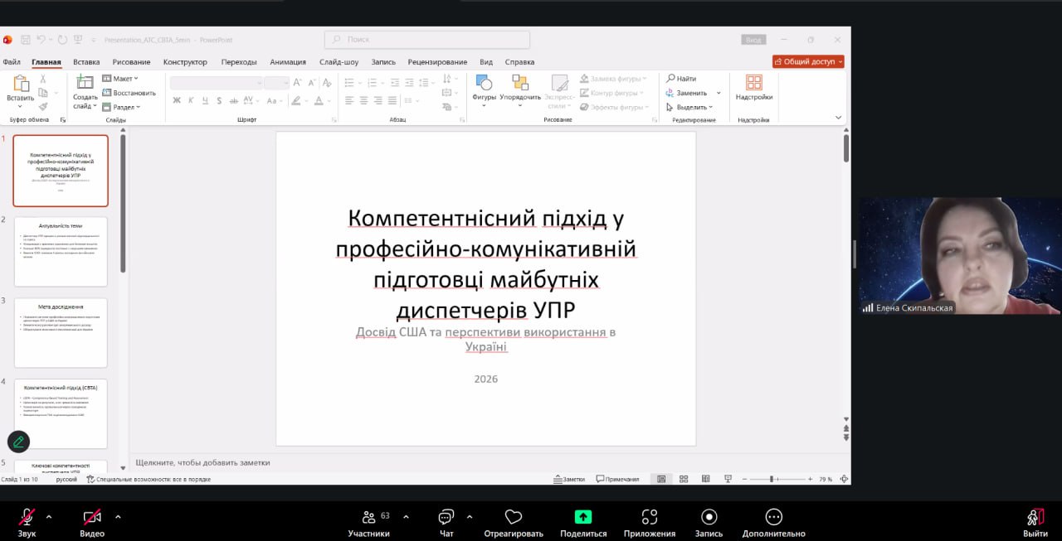1062x541 pixels.
Task: Turn on camera with Видео button
Action: [92, 517]
